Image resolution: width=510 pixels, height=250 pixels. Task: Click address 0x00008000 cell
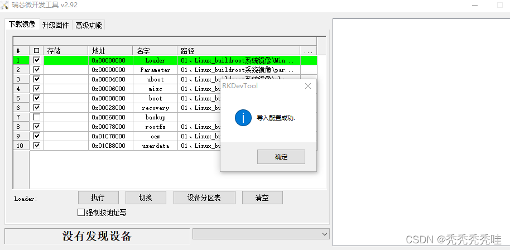click(x=110, y=98)
